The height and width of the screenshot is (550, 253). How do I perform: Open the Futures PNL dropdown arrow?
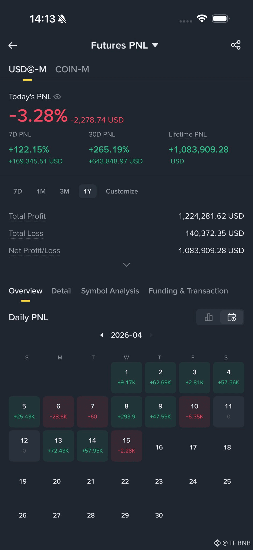coord(155,45)
